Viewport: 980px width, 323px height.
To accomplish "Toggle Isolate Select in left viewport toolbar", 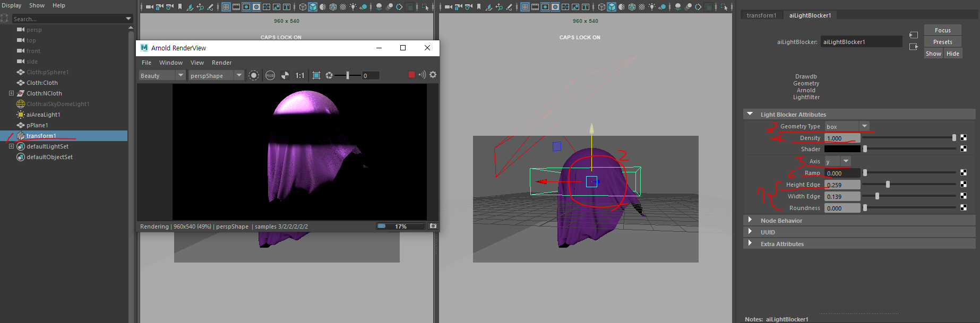I will coord(425,7).
